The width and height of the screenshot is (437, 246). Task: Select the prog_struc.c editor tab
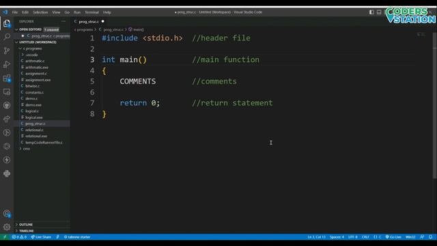coord(89,21)
